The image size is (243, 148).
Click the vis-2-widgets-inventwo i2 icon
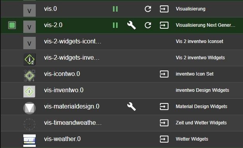point(30,59)
